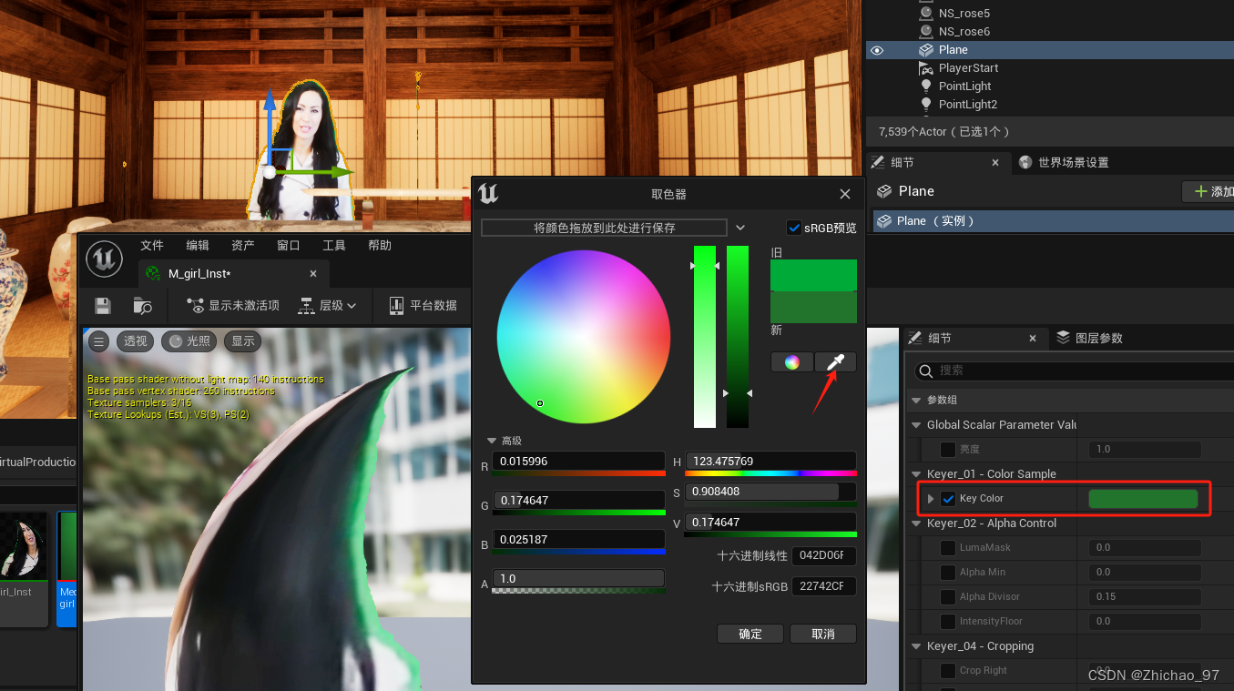Click the eyedropper tool in color picker
The image size is (1234, 691).
[835, 361]
